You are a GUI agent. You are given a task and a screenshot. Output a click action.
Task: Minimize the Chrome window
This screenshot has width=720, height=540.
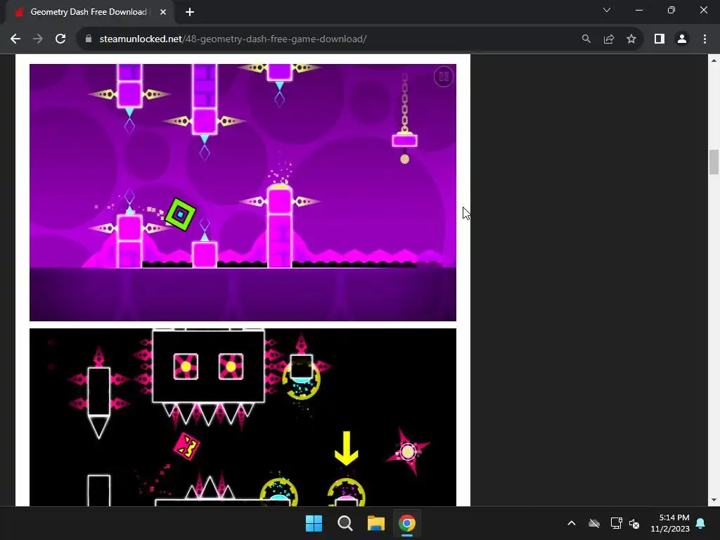click(x=638, y=10)
